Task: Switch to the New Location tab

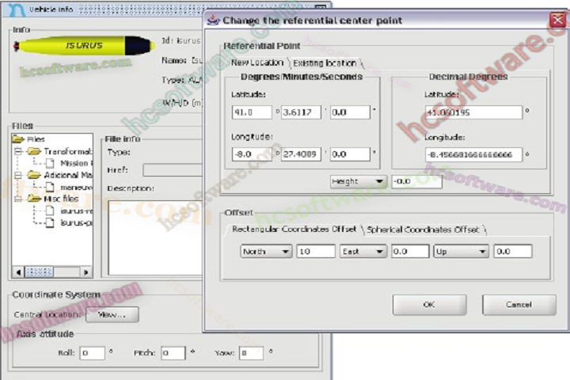Action: [x=257, y=63]
